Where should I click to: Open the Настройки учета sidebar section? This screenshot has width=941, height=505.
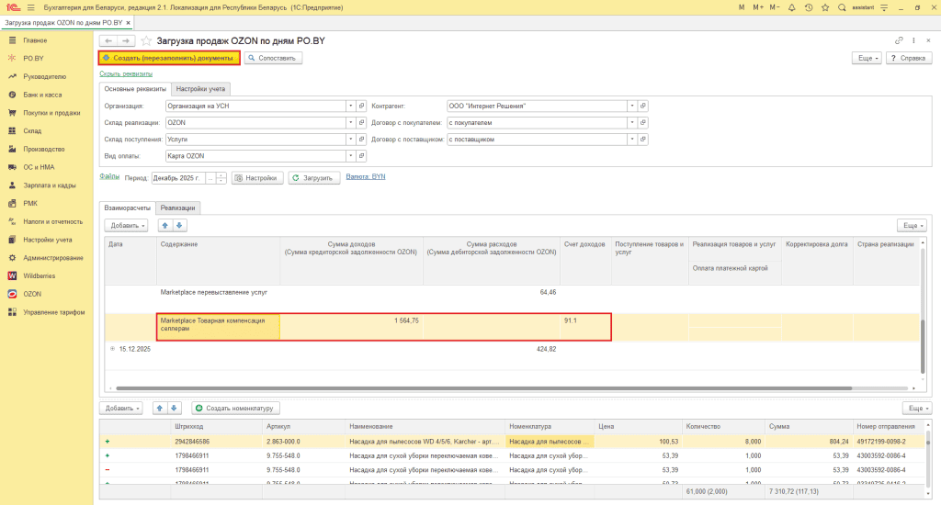[48, 240]
